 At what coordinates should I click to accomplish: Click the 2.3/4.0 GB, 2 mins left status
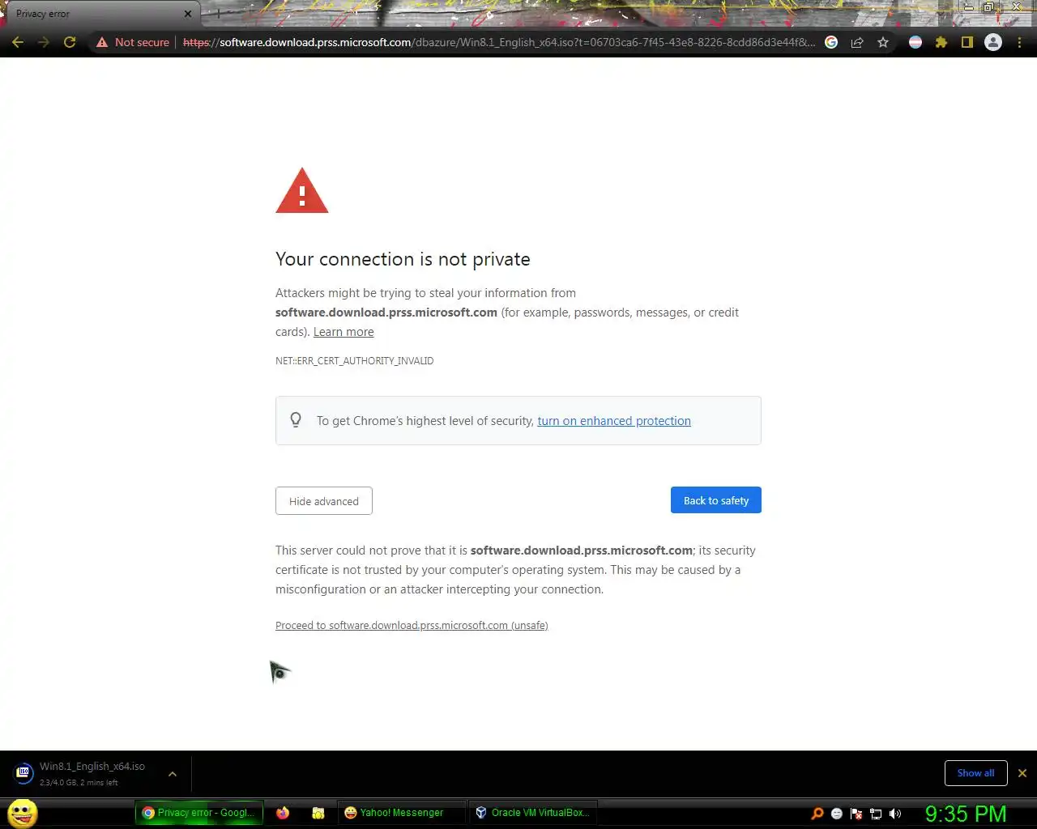79,783
